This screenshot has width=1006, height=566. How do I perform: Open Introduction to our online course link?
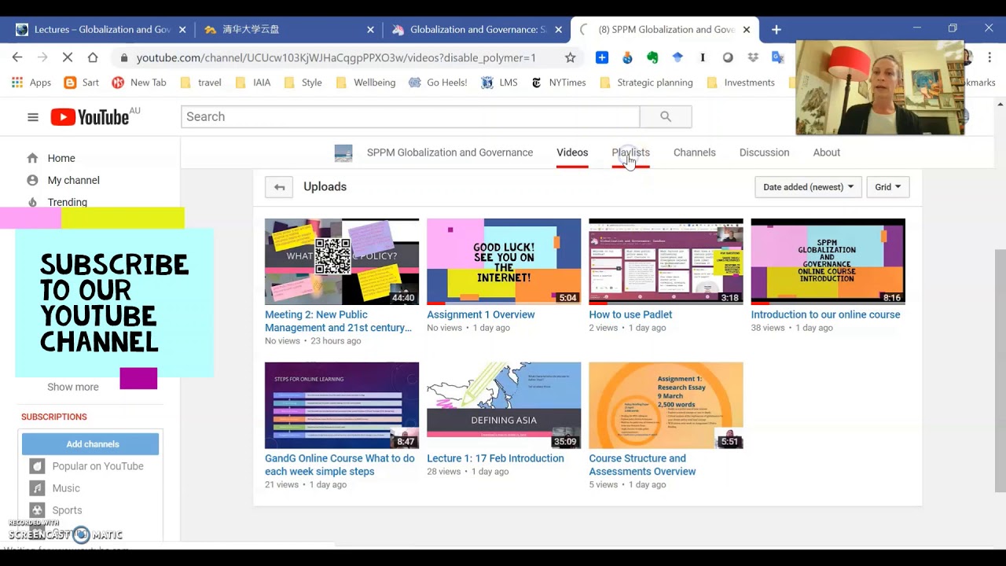point(826,314)
